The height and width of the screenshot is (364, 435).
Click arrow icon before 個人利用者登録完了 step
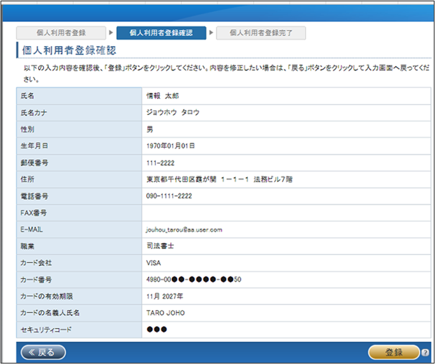click(x=211, y=33)
